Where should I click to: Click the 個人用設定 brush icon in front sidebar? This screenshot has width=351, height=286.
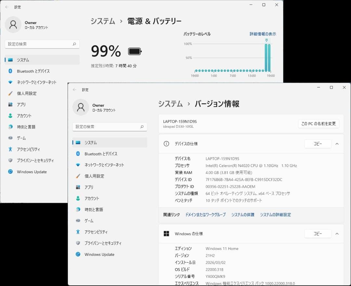(x=78, y=176)
